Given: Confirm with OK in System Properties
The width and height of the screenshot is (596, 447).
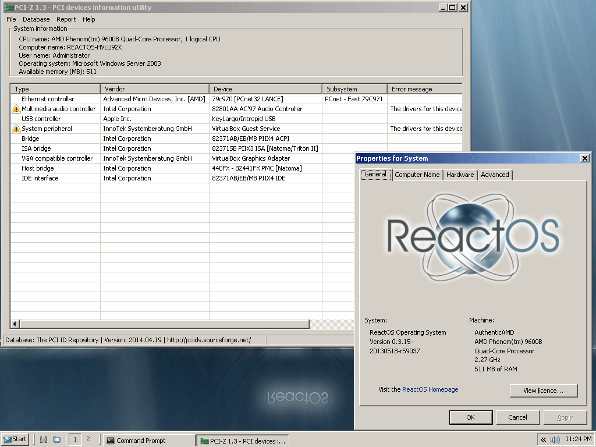Looking at the screenshot, I should (x=471, y=417).
